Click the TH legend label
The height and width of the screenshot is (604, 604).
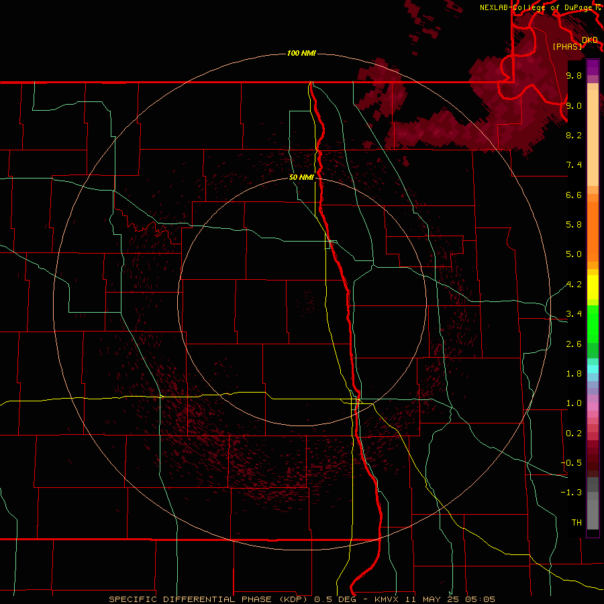[576, 523]
